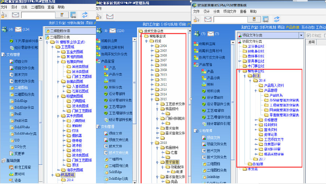Screen dimensions: 326x184
Task: Open the 项目文件分类 combo box dropdown arrow
Action: [x=301, y=35]
